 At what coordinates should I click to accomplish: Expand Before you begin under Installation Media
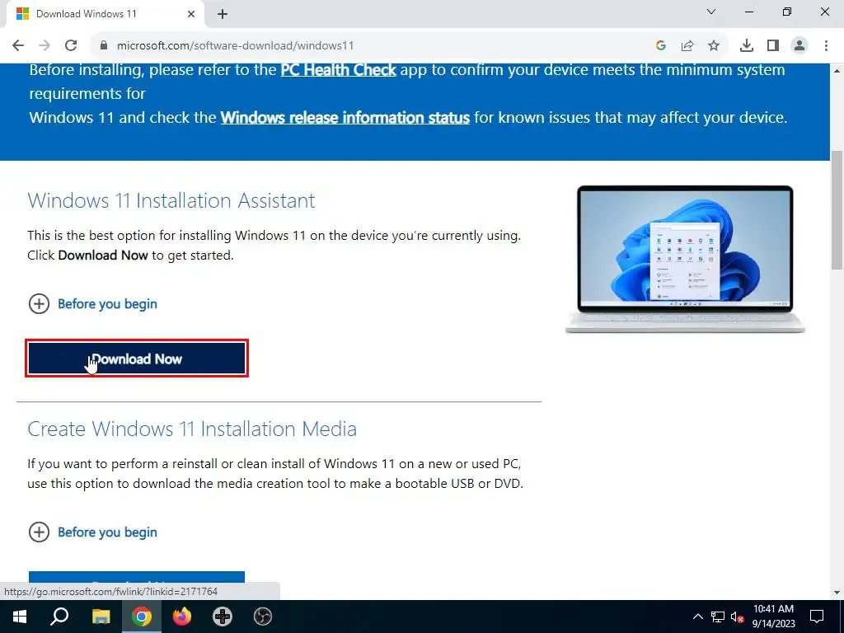[92, 532]
